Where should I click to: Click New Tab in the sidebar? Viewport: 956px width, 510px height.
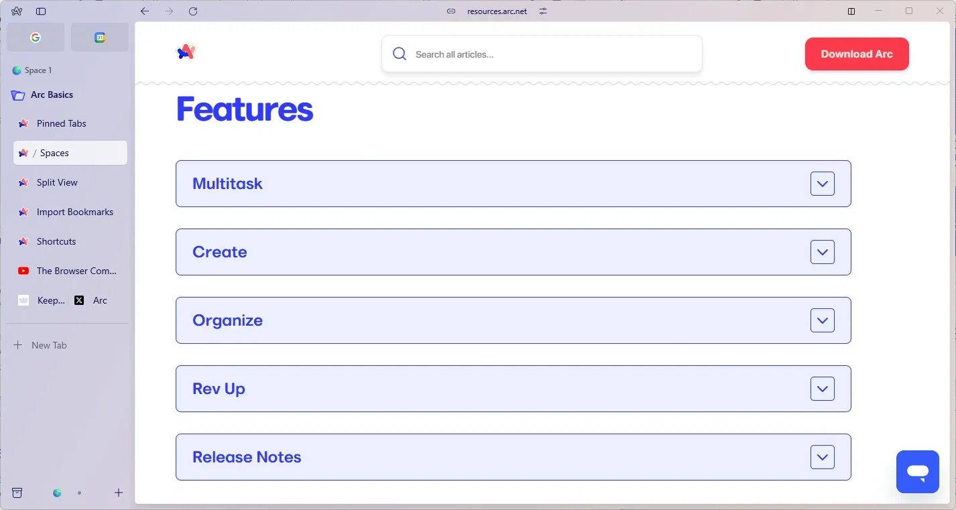49,345
